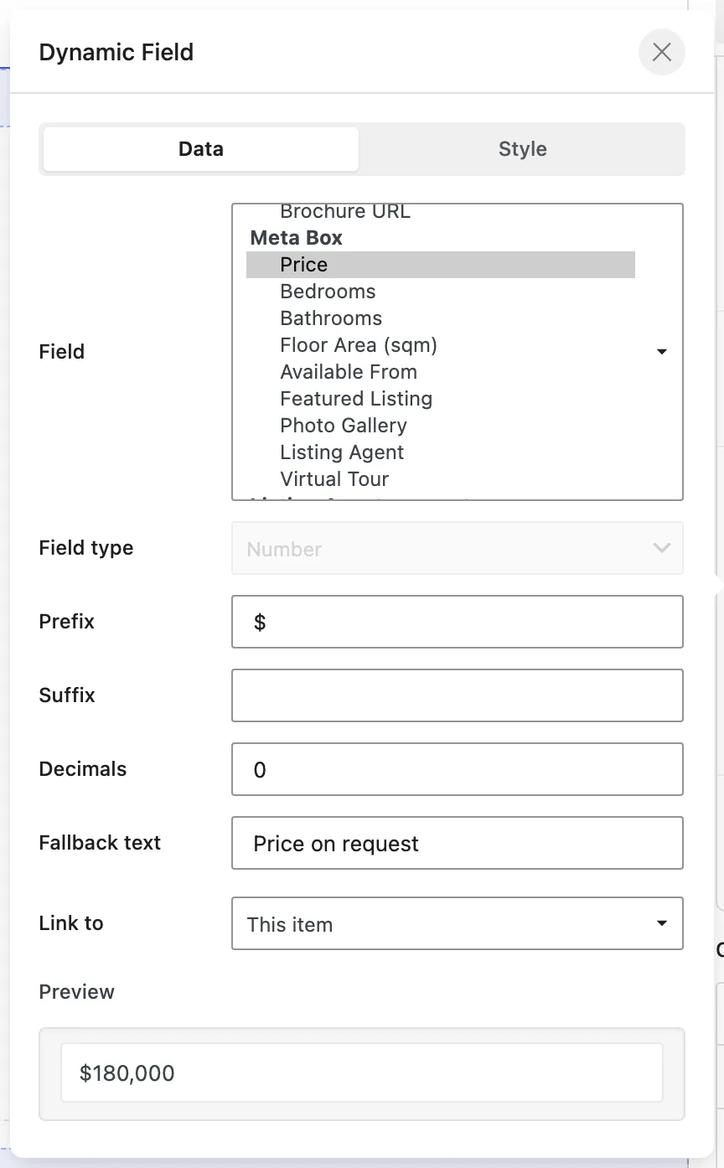Switch to the Data tab
The width and height of the screenshot is (724, 1168).
coord(201,149)
